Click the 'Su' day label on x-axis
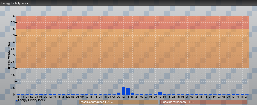257x105 pixels. [x=32, y=97]
